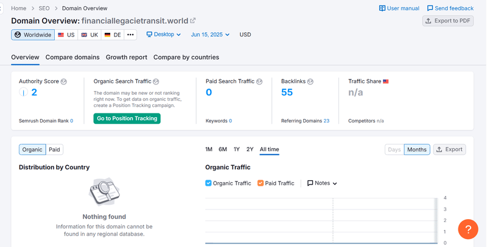Expand the Notes dropdown

pyautogui.click(x=322, y=183)
